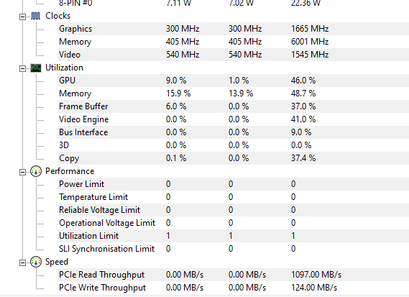Select PCIe Read Throughput row
The image size is (409, 297).
[233, 275]
